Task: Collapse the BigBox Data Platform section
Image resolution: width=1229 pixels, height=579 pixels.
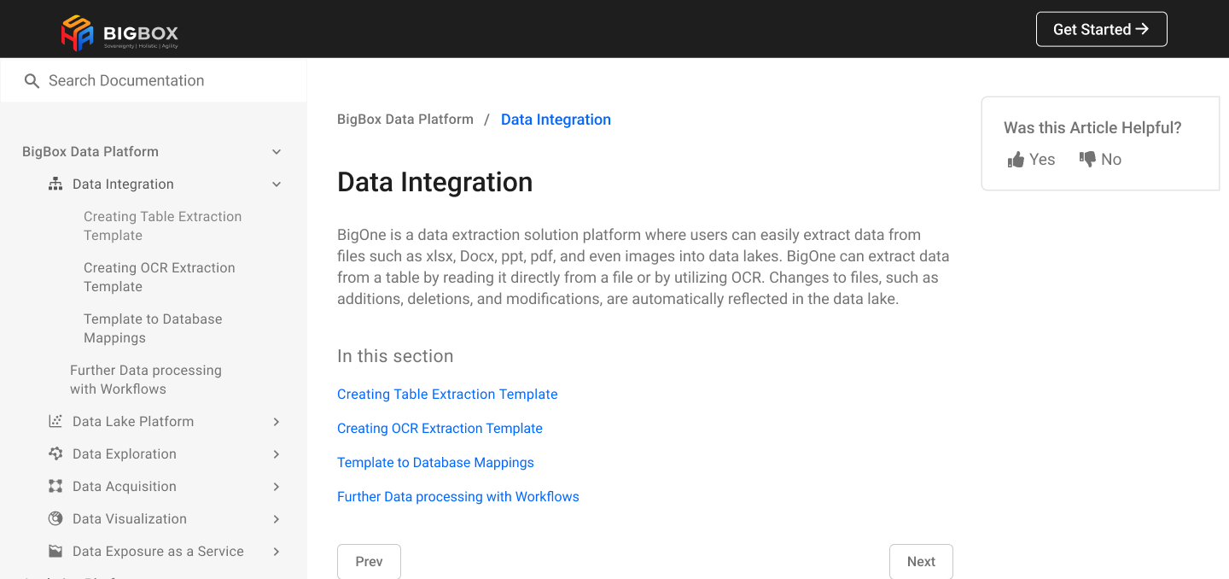Action: click(277, 152)
